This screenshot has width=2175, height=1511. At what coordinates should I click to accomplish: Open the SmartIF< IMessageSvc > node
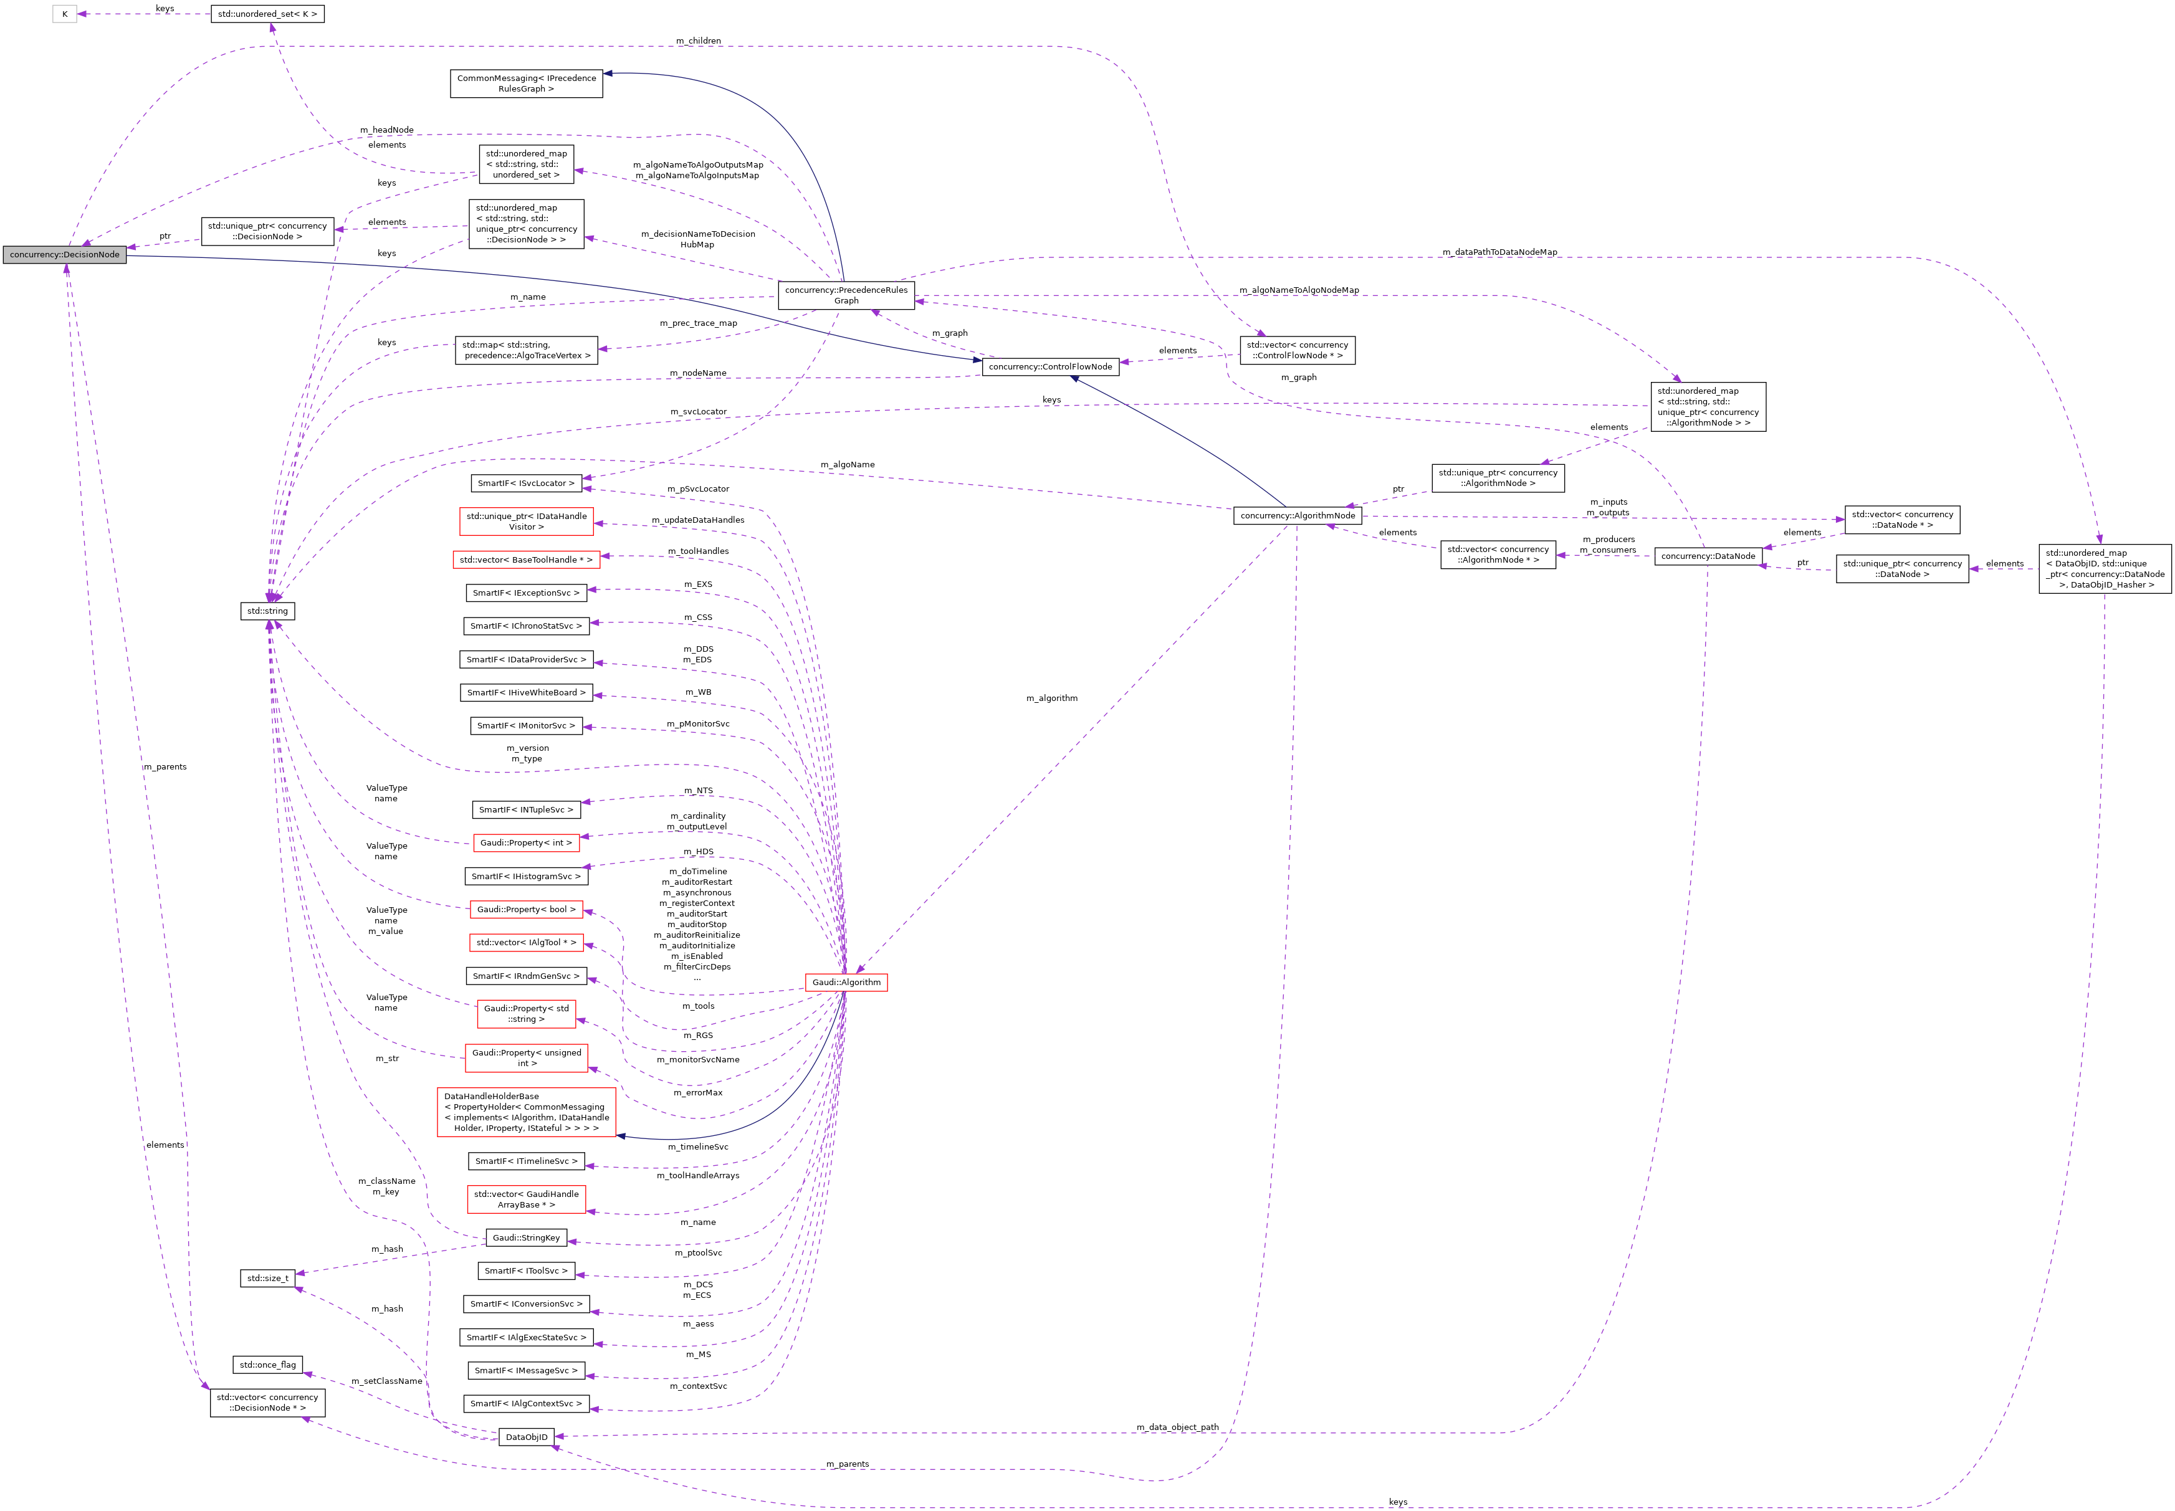point(527,1370)
